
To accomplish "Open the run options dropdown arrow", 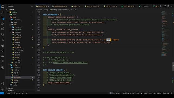I will (163, 6).
